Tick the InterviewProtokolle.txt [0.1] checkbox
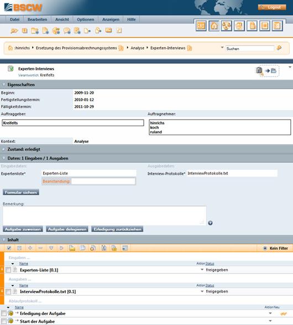 pos(8,291)
